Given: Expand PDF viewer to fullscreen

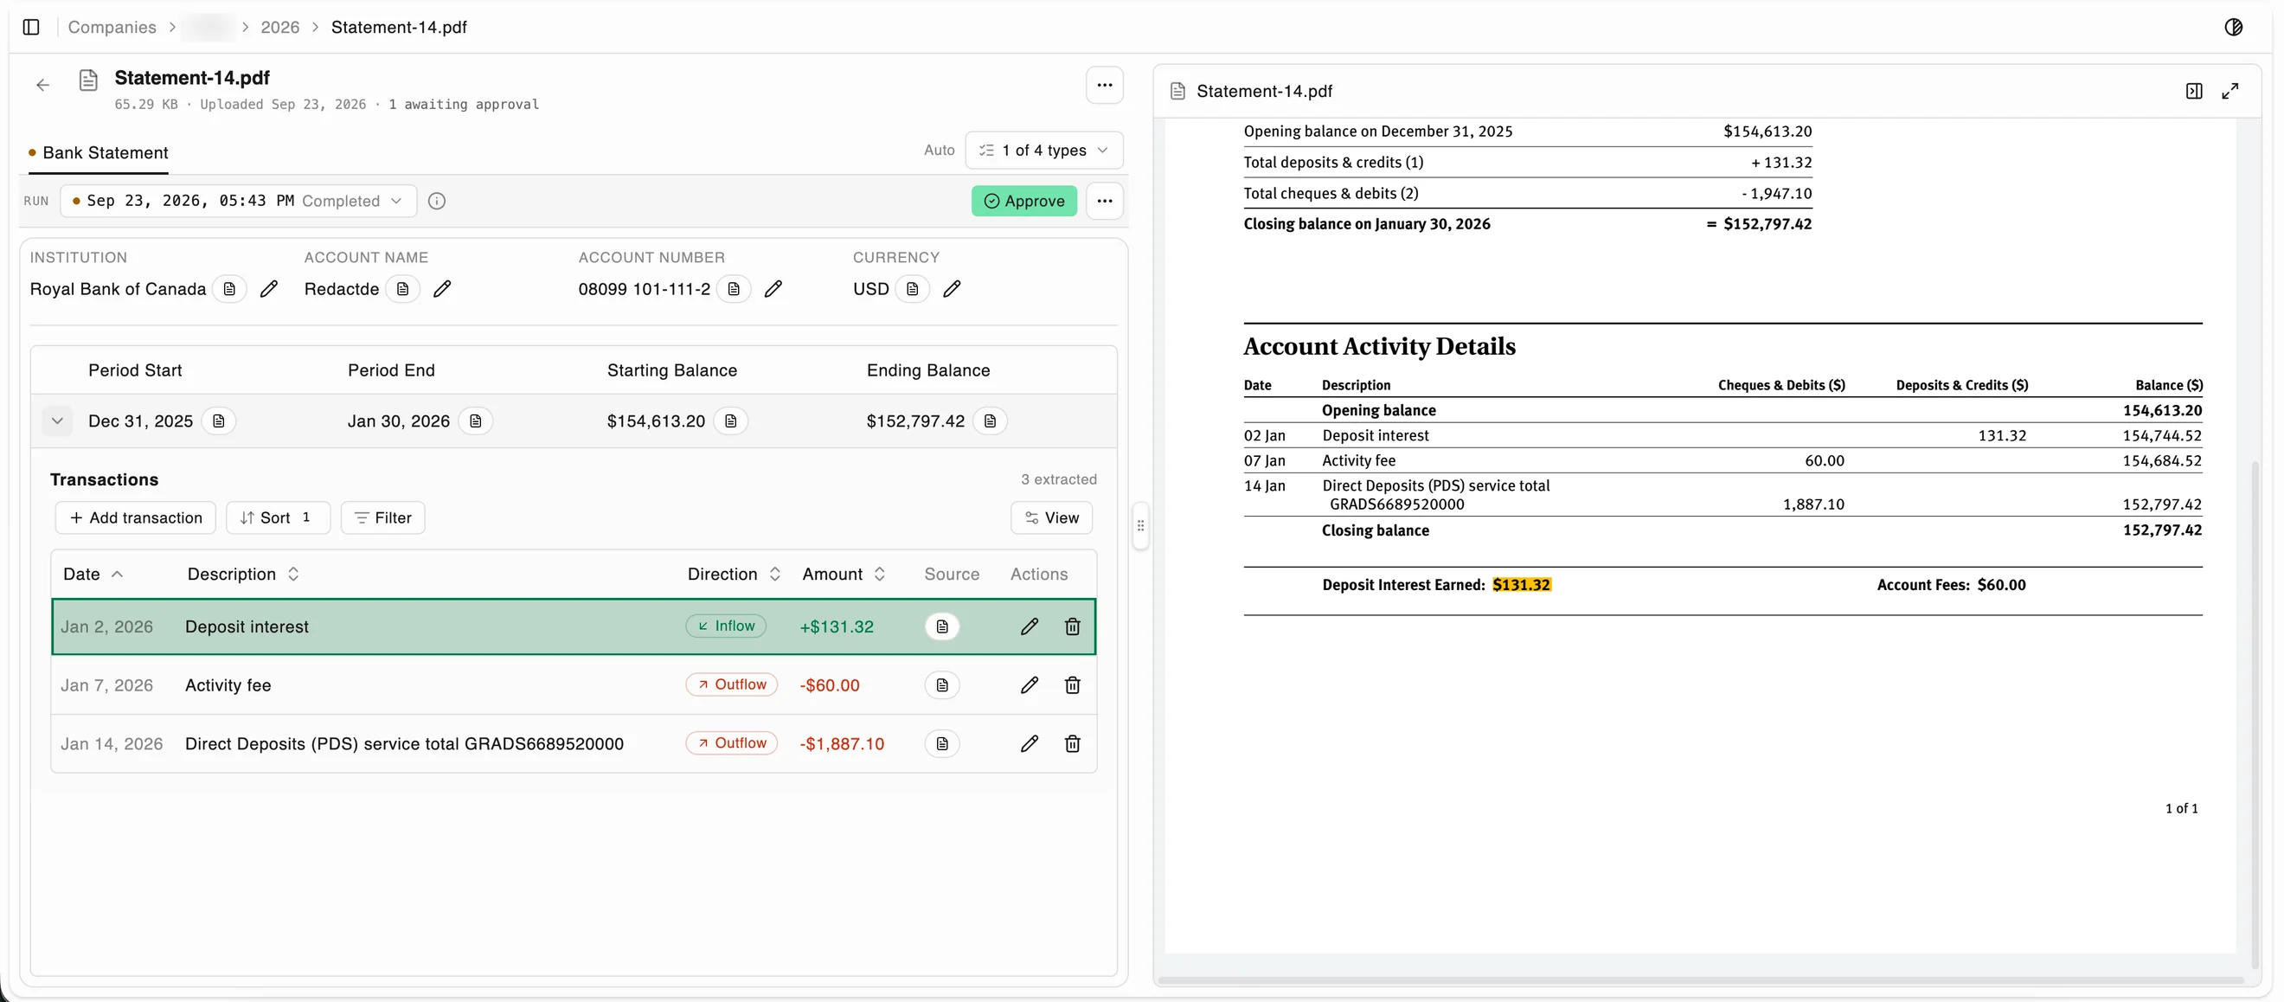Looking at the screenshot, I should pos(2229,92).
